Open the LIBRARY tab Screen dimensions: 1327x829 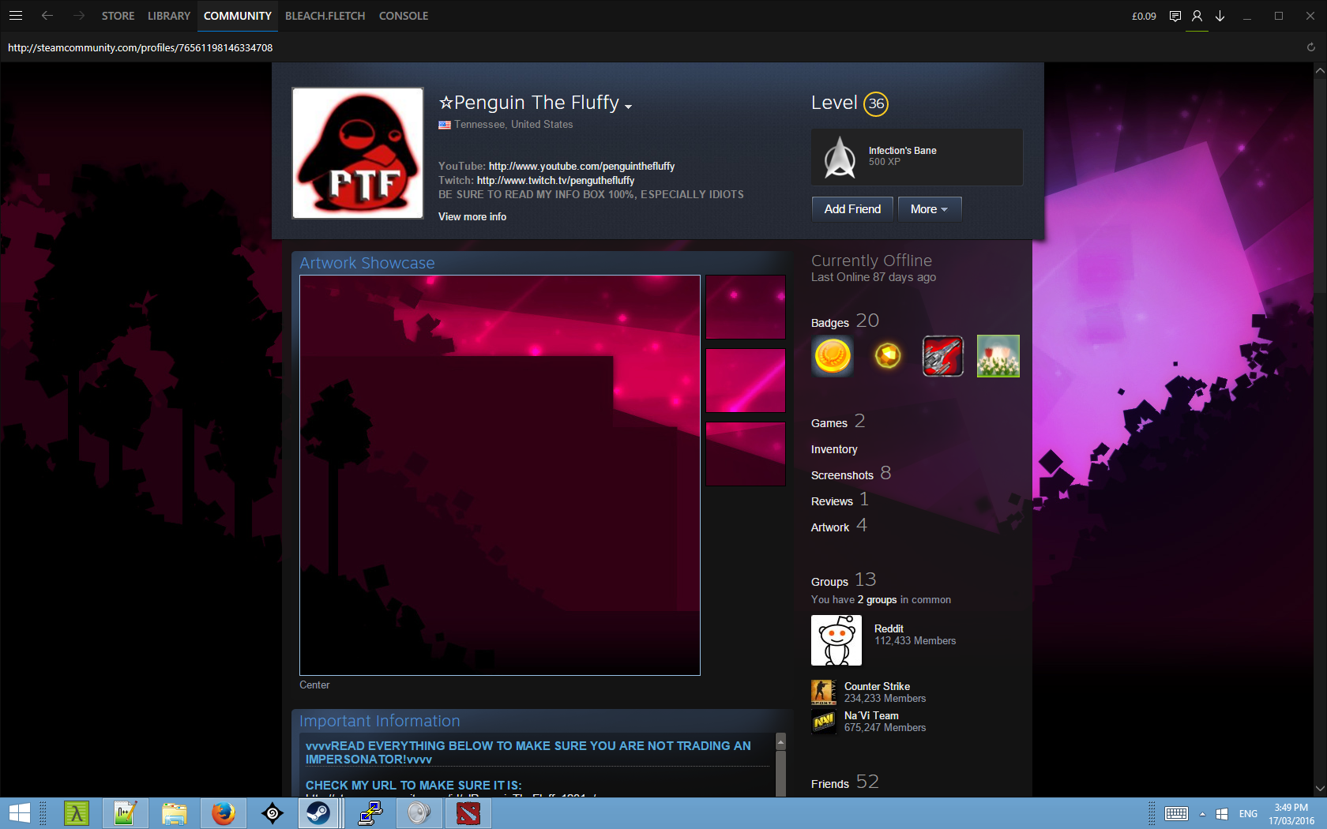168,16
